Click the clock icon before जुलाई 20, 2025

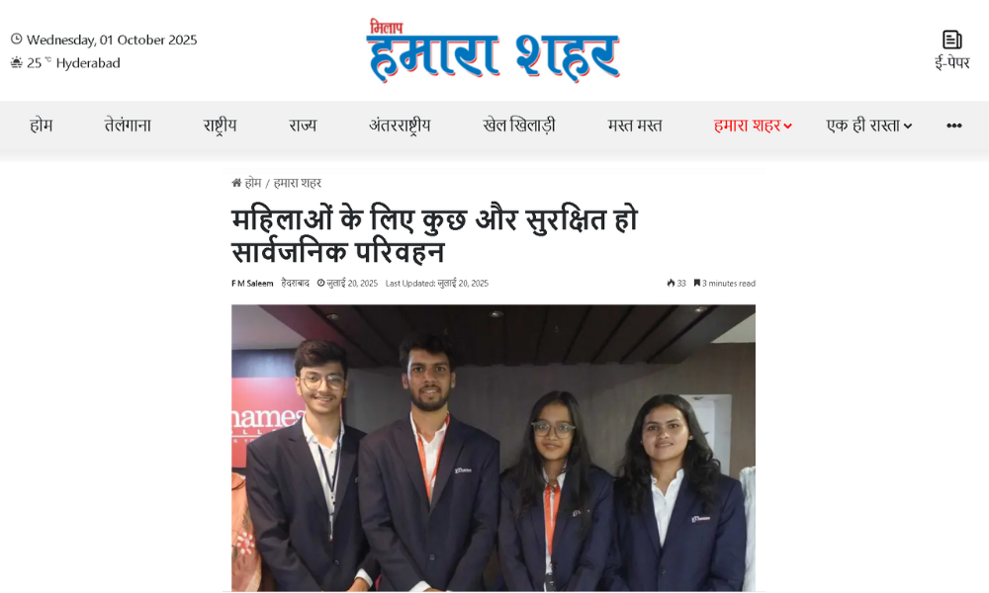[320, 283]
